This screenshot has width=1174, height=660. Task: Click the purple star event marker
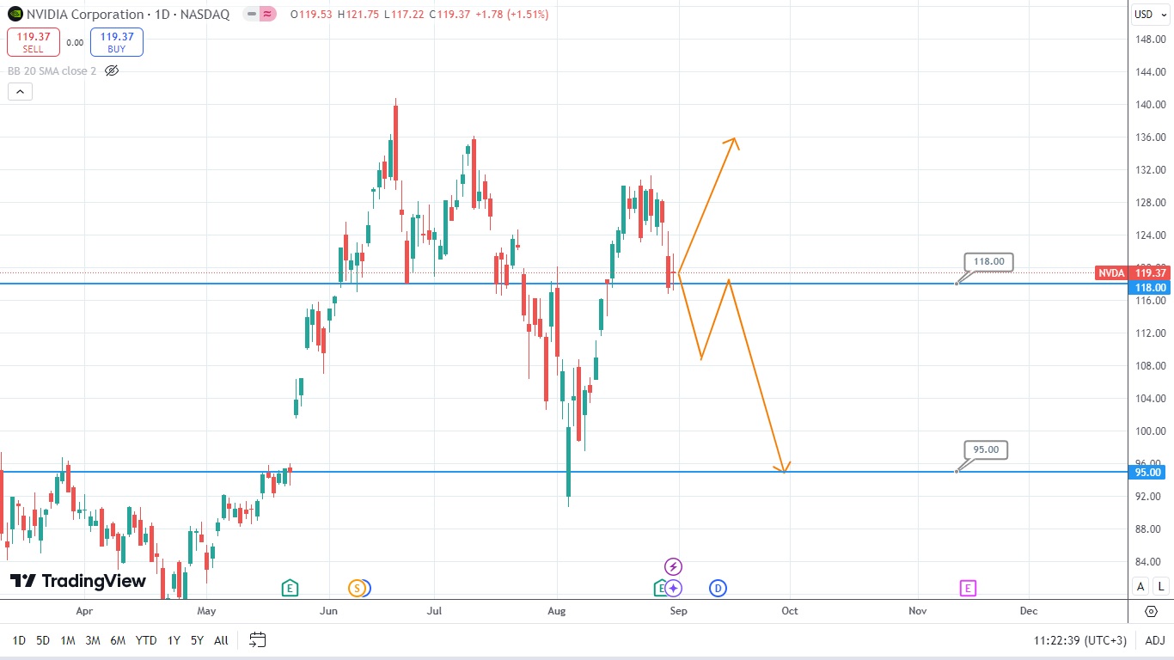(674, 589)
